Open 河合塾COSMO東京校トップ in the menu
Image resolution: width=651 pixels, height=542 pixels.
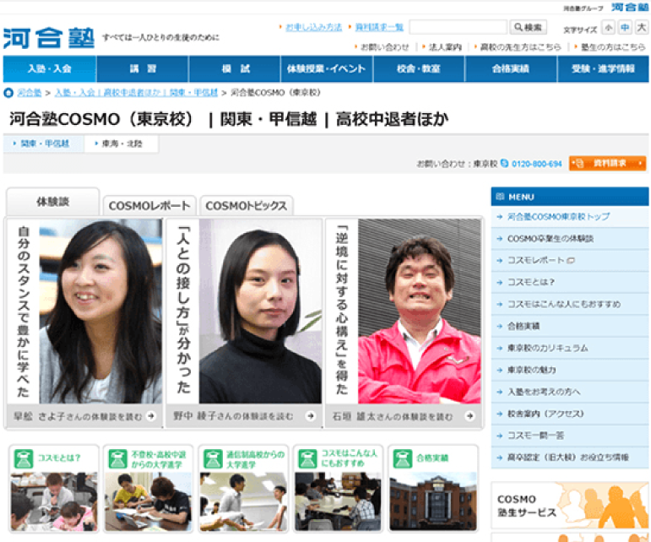pos(570,217)
